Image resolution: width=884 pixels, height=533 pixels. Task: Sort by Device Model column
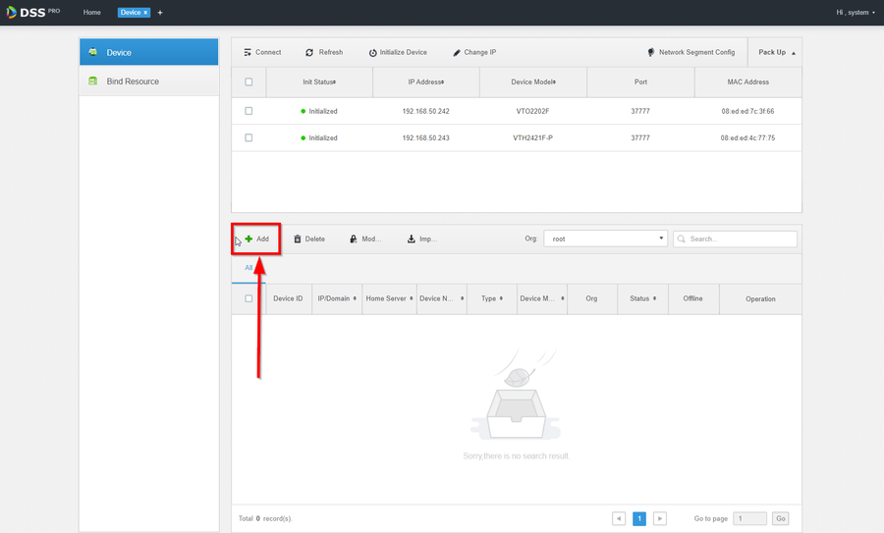(533, 81)
